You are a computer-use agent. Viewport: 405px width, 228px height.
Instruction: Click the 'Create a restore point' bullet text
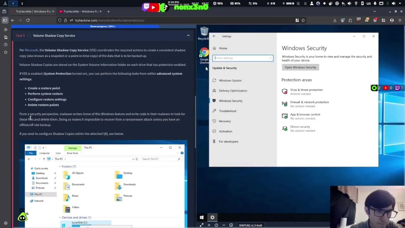(44, 88)
